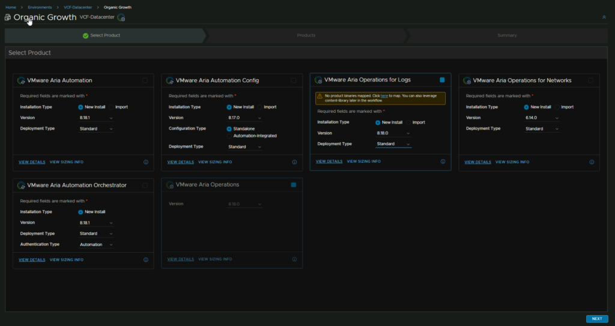Navigate to Environments breadcrumb
This screenshot has width=615, height=326.
coord(40,7)
